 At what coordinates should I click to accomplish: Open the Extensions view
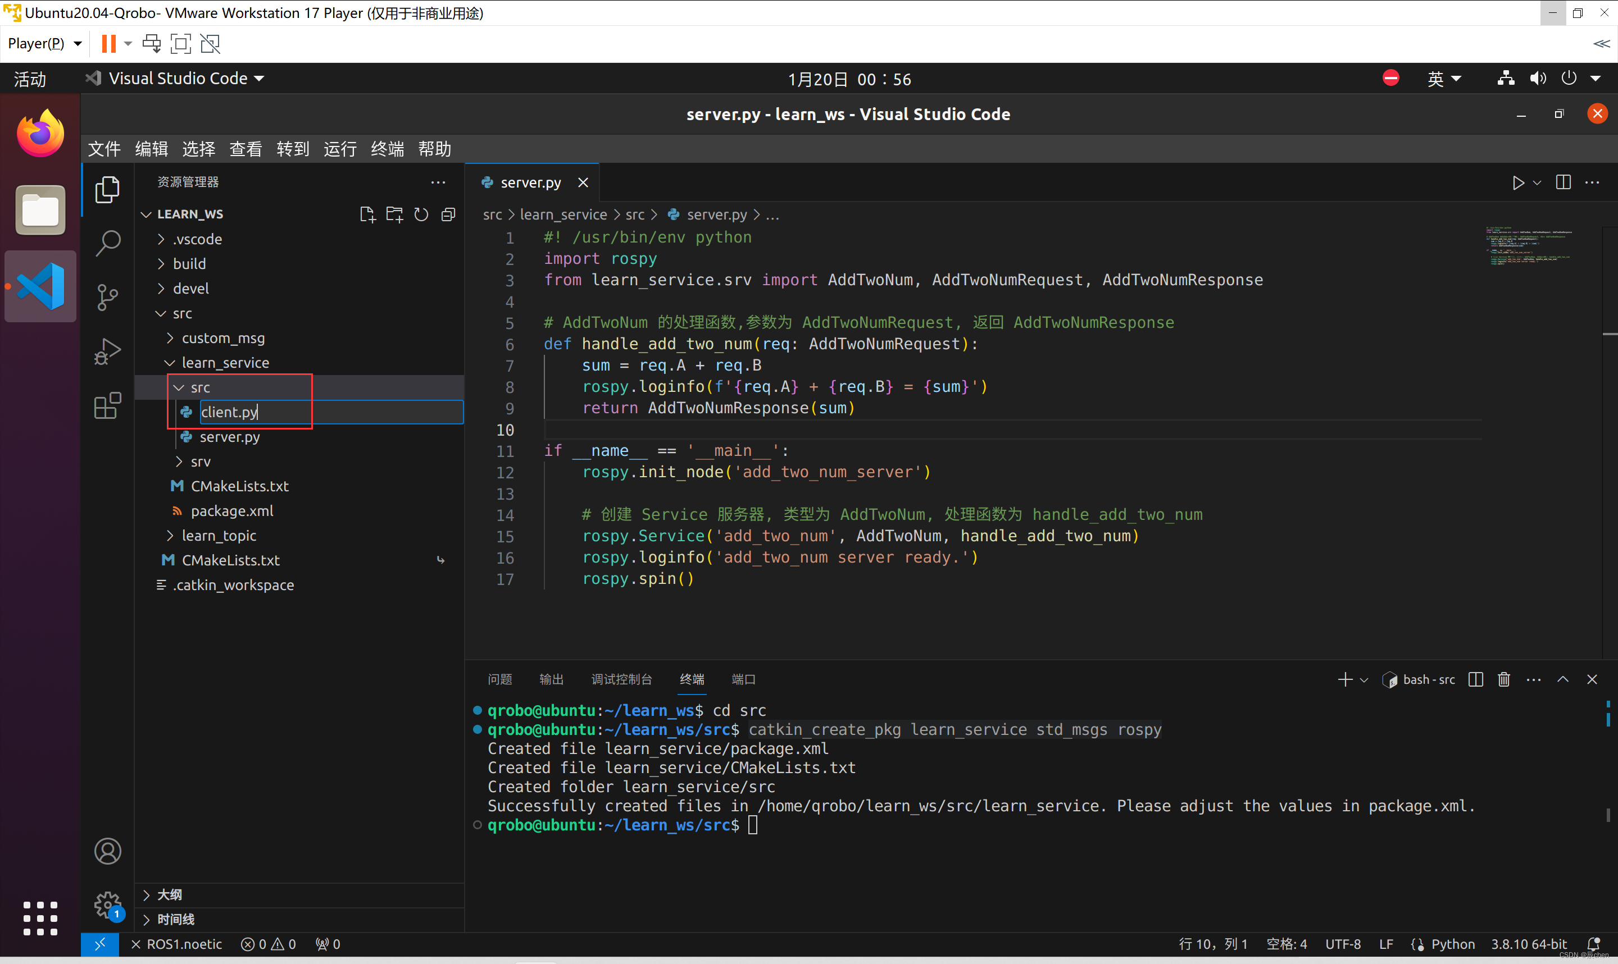[107, 406]
